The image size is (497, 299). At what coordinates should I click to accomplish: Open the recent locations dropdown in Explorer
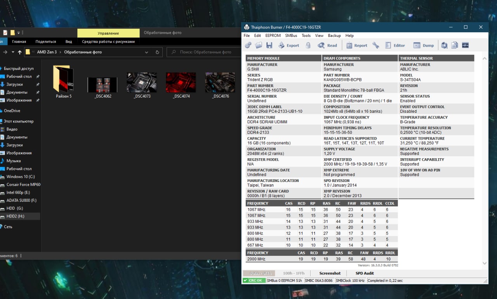[x=13, y=52]
